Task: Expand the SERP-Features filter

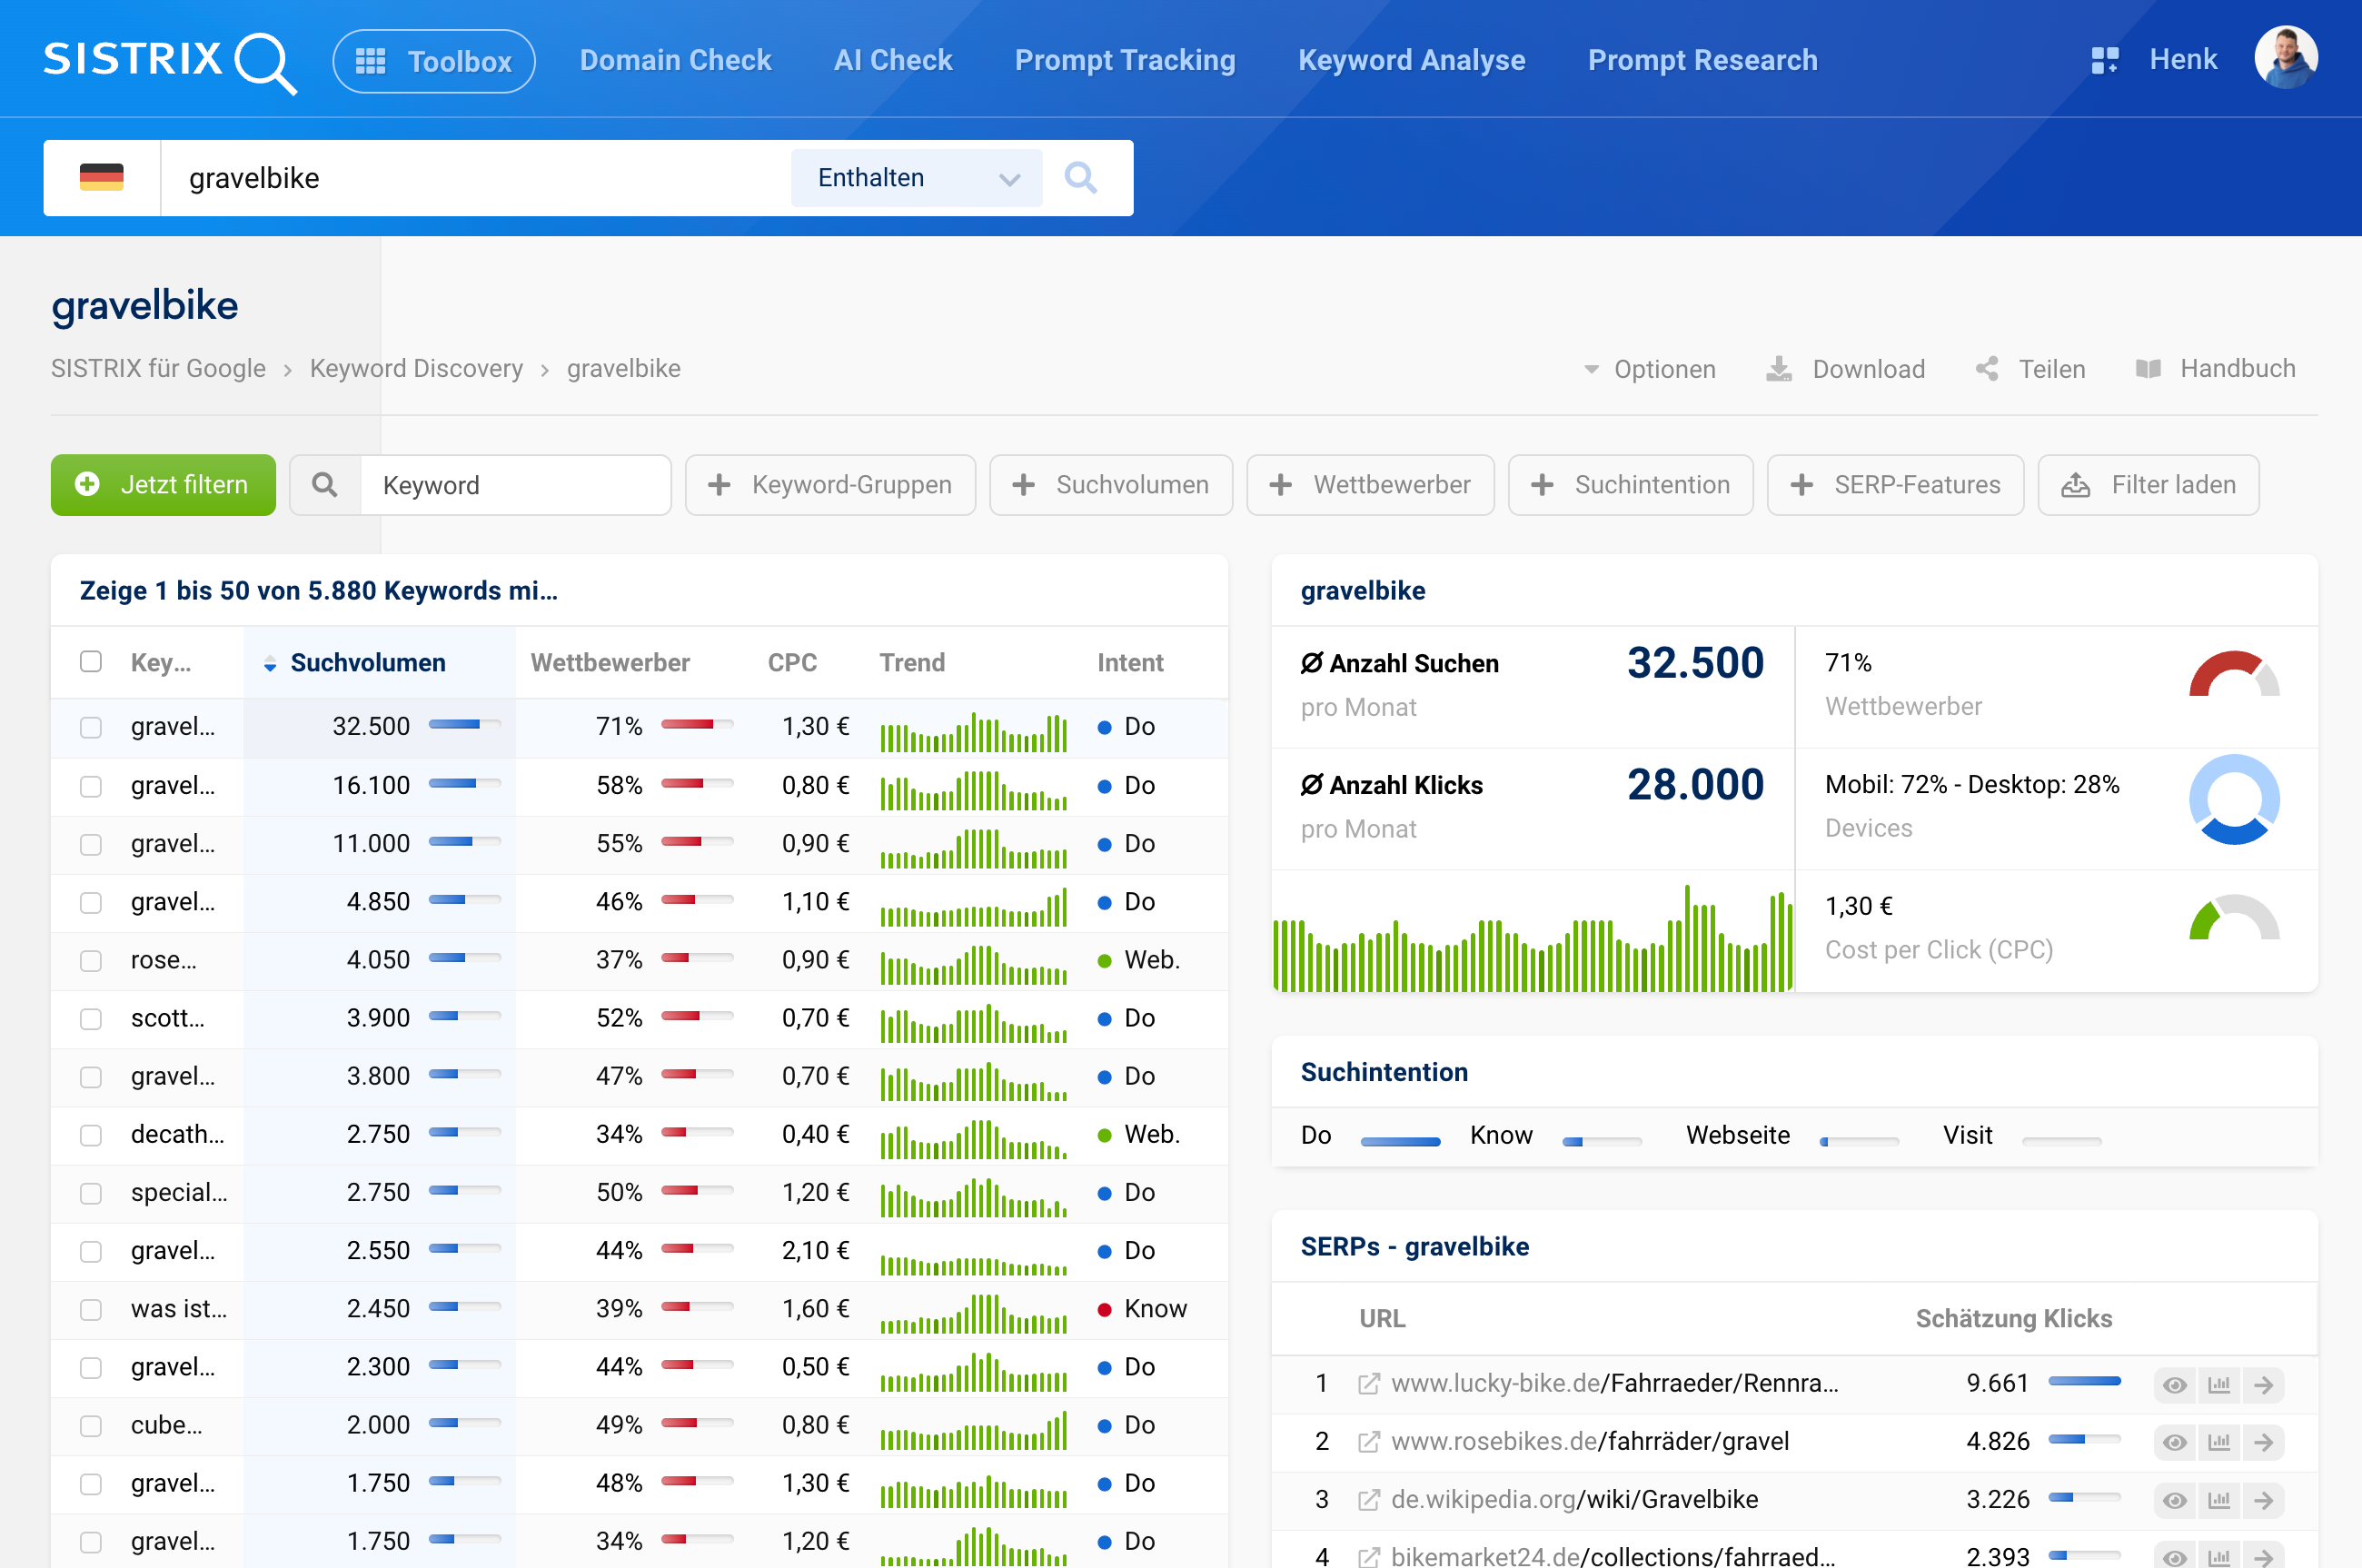Action: (1895, 485)
